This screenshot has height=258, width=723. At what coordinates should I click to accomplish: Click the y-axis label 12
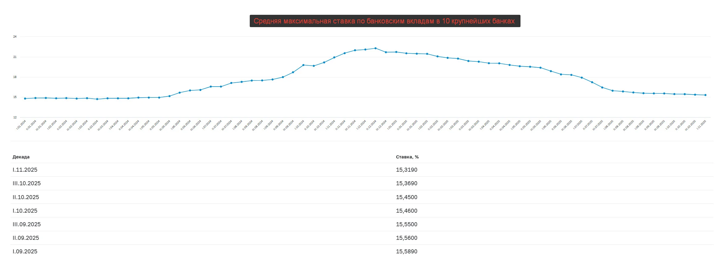click(x=15, y=117)
